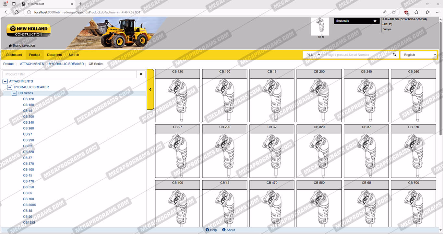Open the CB 320 product card
This screenshot has height=234, width=443.
pyautogui.click(x=319, y=151)
